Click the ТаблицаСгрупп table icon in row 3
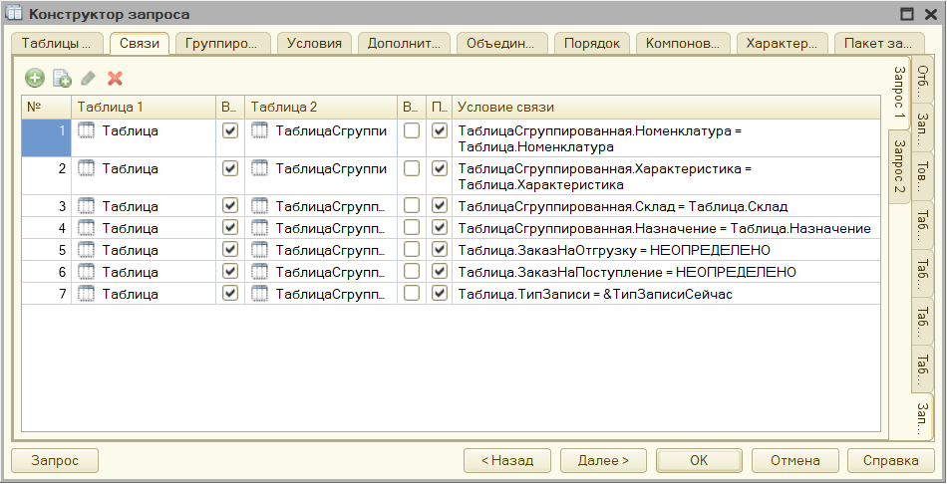Image resolution: width=947 pixels, height=484 pixels. [260, 206]
